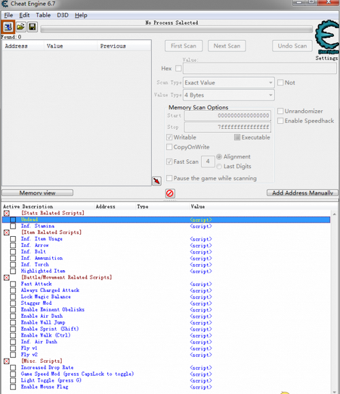340x394 pixels.
Task: Click the Undo Scan button
Action: coord(292,46)
